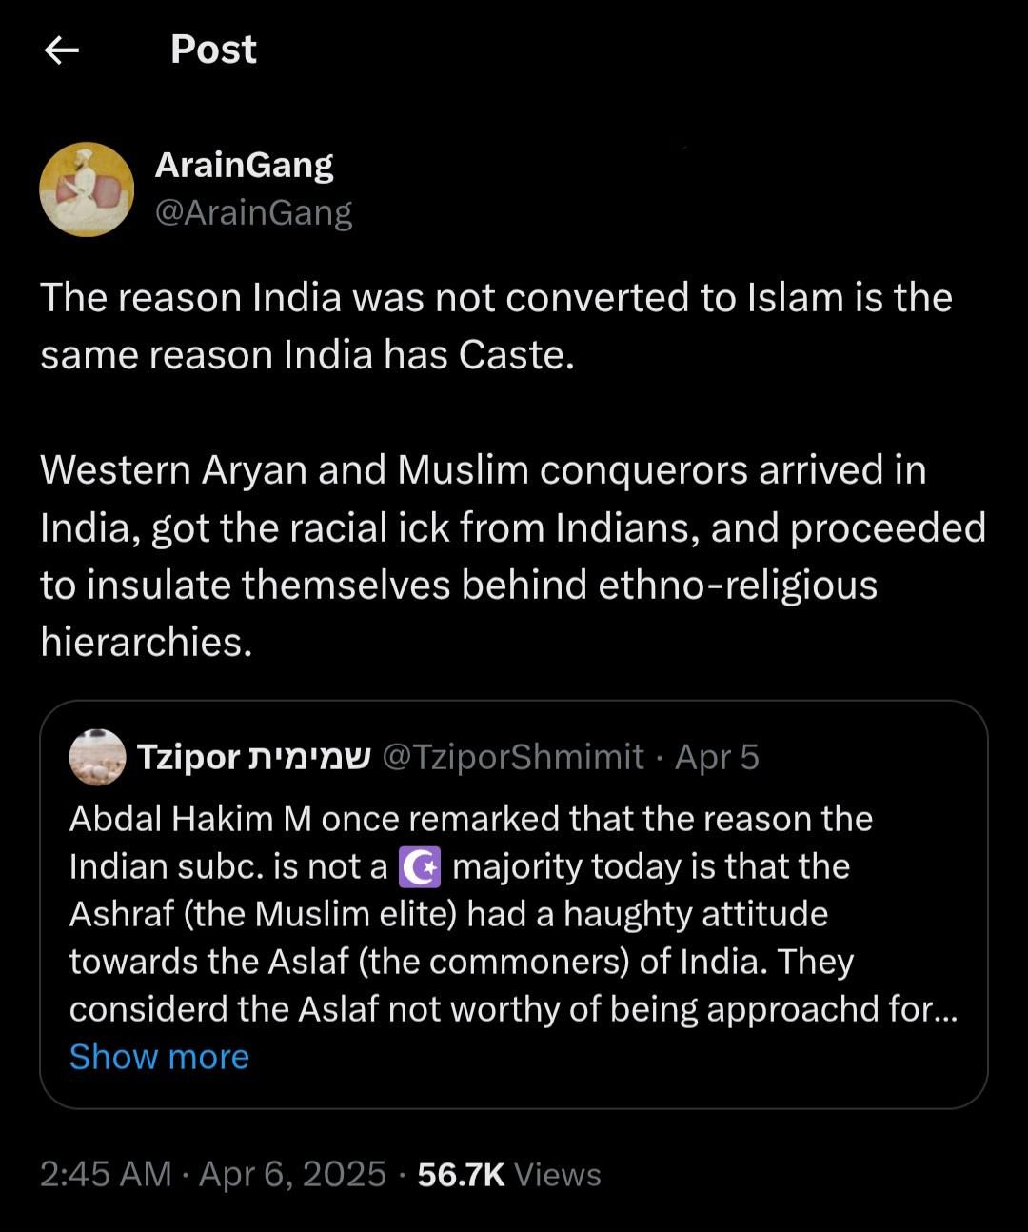Click the Apr 5 quoted post date
Viewport: 1028px width, 1232px height.
pos(717,757)
